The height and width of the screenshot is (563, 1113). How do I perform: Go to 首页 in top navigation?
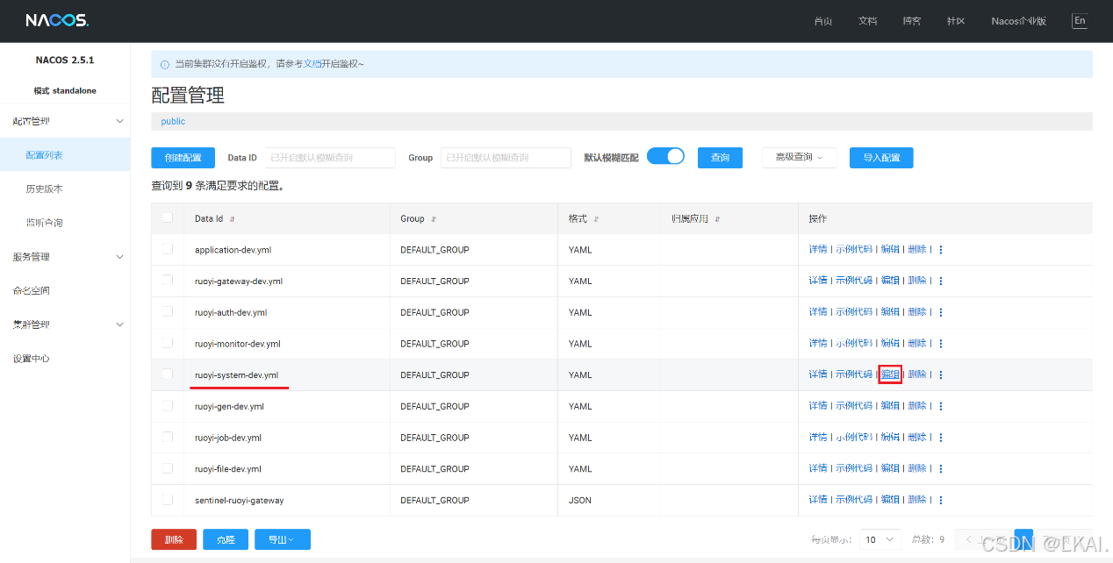[823, 21]
